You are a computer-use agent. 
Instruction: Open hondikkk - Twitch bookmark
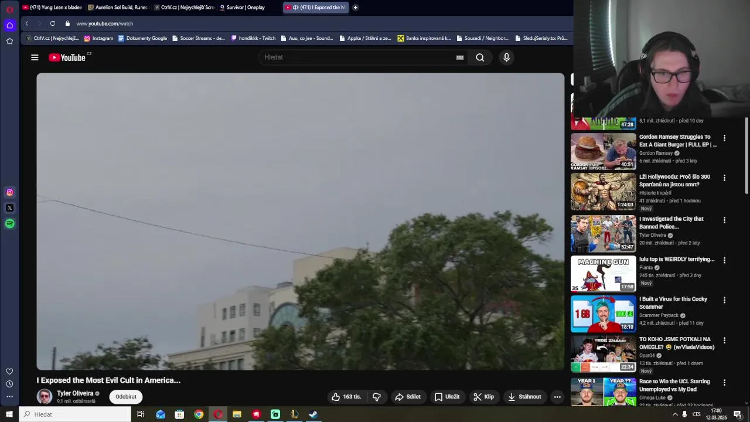[253, 38]
